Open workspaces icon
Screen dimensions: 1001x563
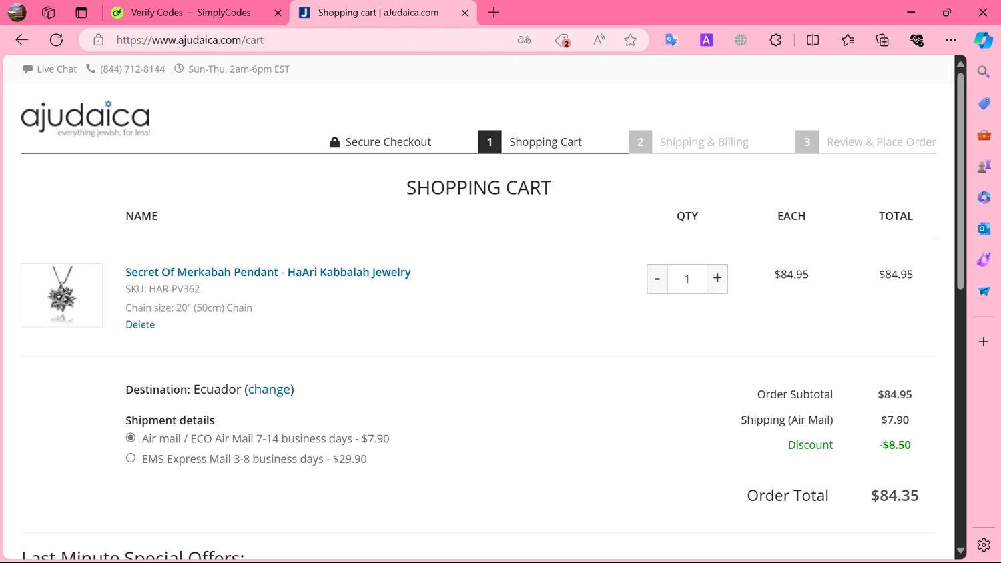(48, 13)
